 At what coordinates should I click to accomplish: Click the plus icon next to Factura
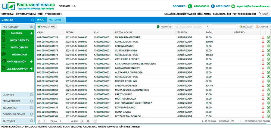point(31,33)
